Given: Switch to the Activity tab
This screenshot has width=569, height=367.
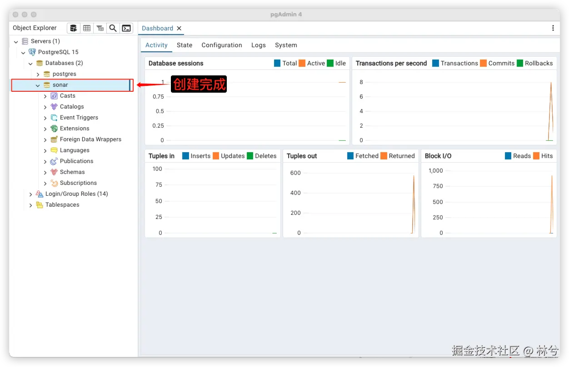Looking at the screenshot, I should (x=156, y=45).
